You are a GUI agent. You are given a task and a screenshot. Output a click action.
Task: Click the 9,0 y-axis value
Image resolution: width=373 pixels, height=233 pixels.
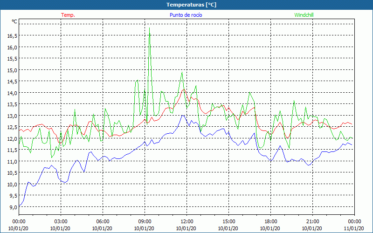[14, 207]
